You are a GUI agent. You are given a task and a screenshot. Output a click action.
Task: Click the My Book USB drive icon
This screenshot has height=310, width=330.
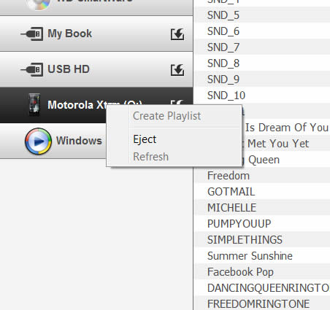pyautogui.click(x=32, y=34)
